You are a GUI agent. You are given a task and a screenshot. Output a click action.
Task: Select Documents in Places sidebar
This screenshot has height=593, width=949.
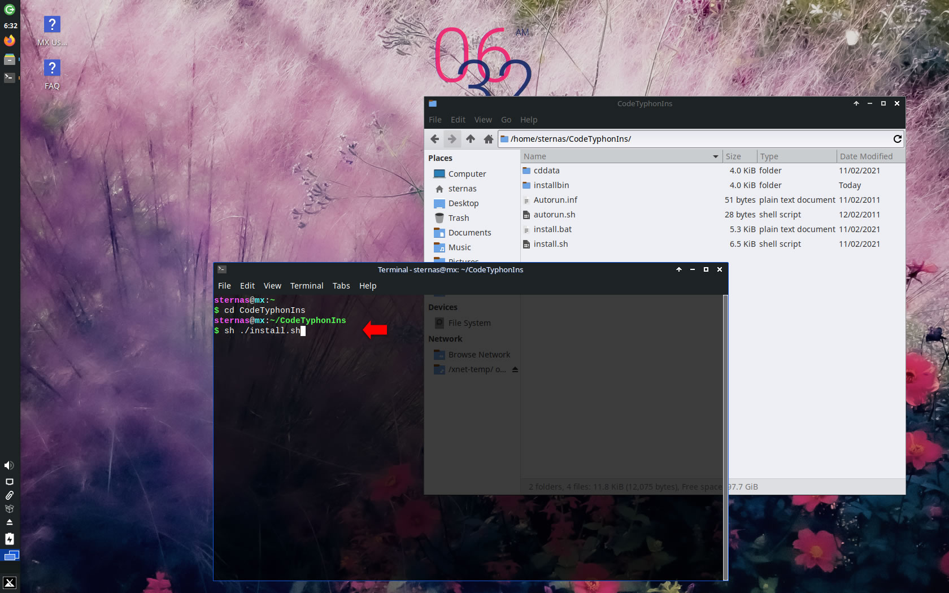tap(472, 233)
